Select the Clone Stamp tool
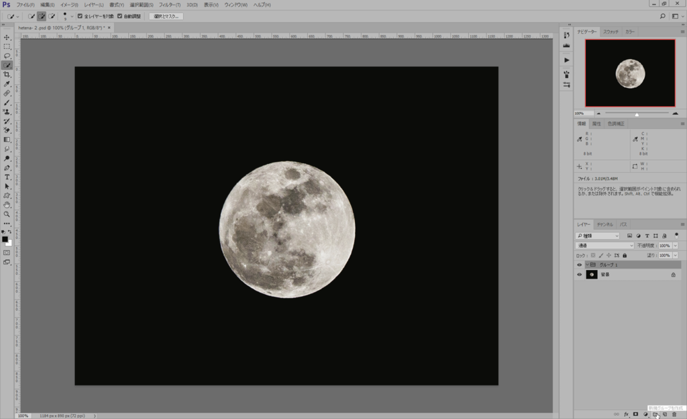687x419 pixels. pyautogui.click(x=7, y=111)
